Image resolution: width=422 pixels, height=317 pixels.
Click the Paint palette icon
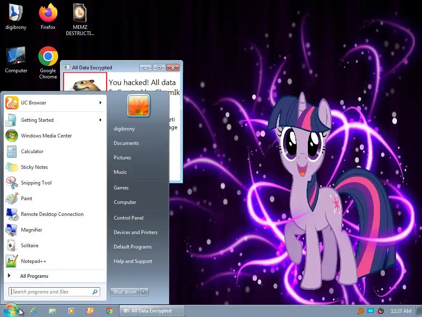pyautogui.click(x=12, y=199)
